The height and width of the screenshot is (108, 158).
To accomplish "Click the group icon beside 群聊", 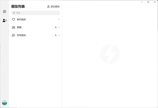I will click(14, 27).
